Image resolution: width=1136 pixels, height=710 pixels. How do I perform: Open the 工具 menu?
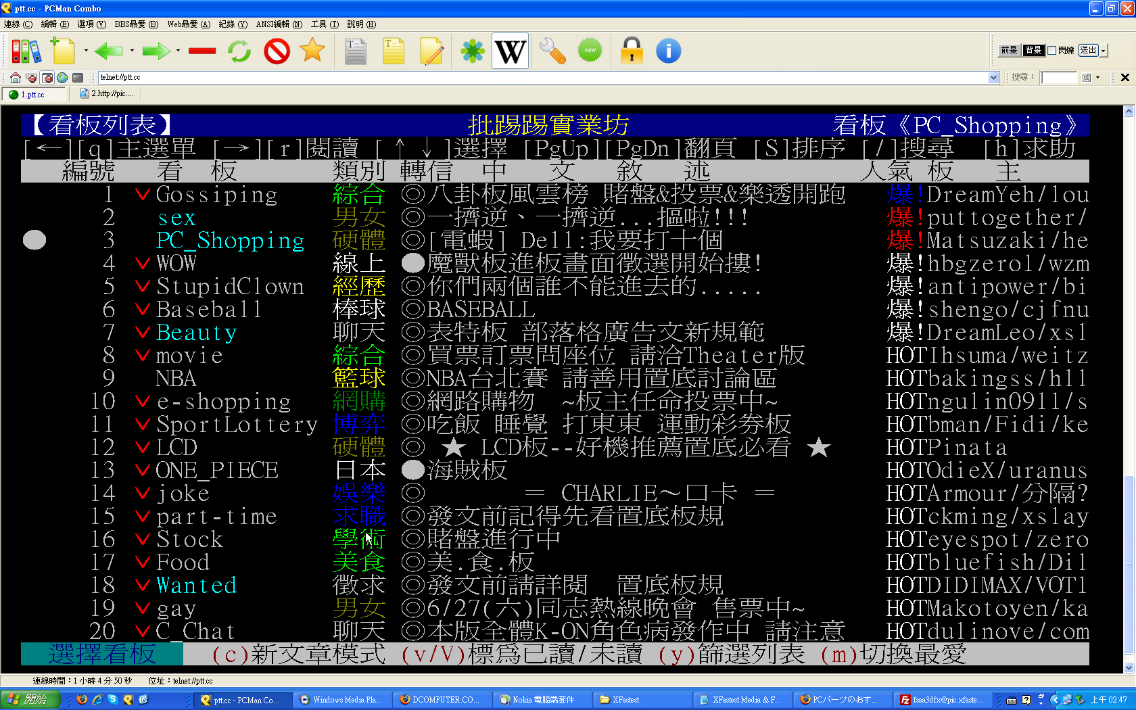(x=325, y=24)
